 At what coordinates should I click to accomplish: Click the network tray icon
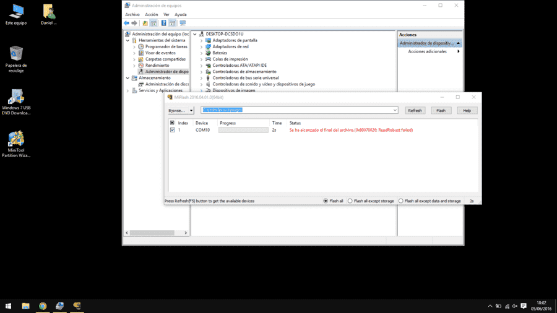507,306
